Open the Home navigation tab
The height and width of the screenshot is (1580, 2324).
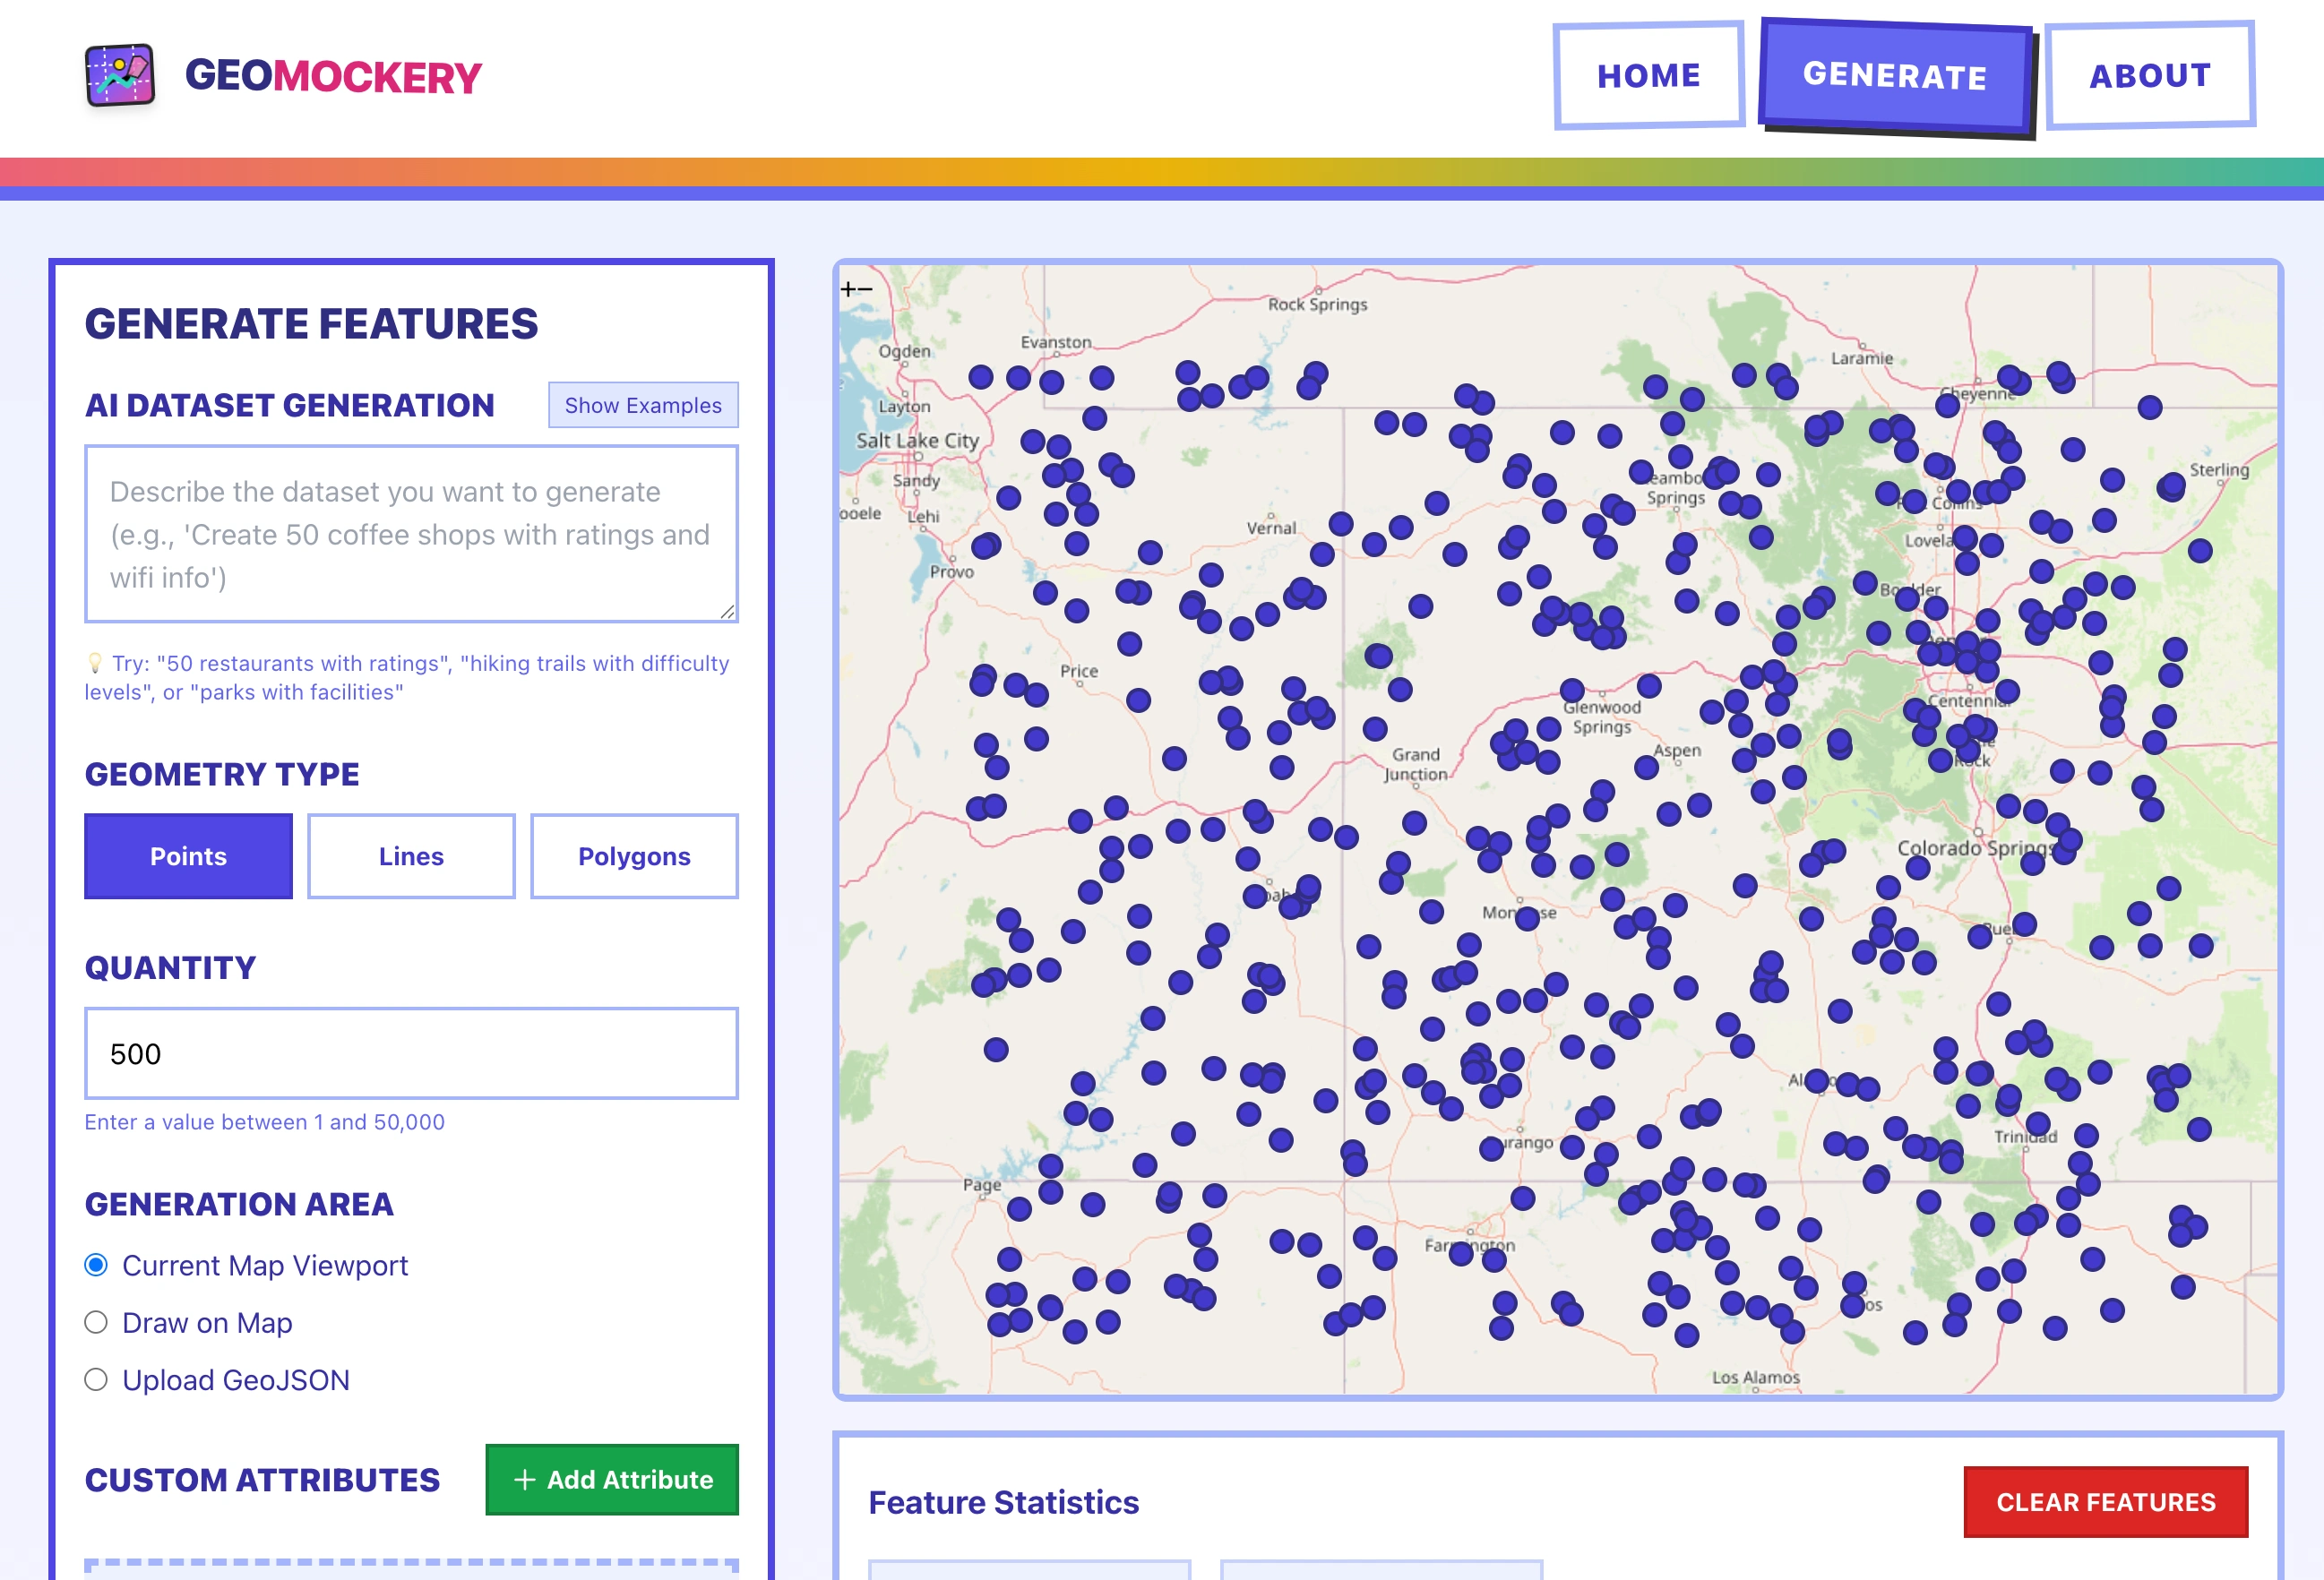pos(1648,76)
